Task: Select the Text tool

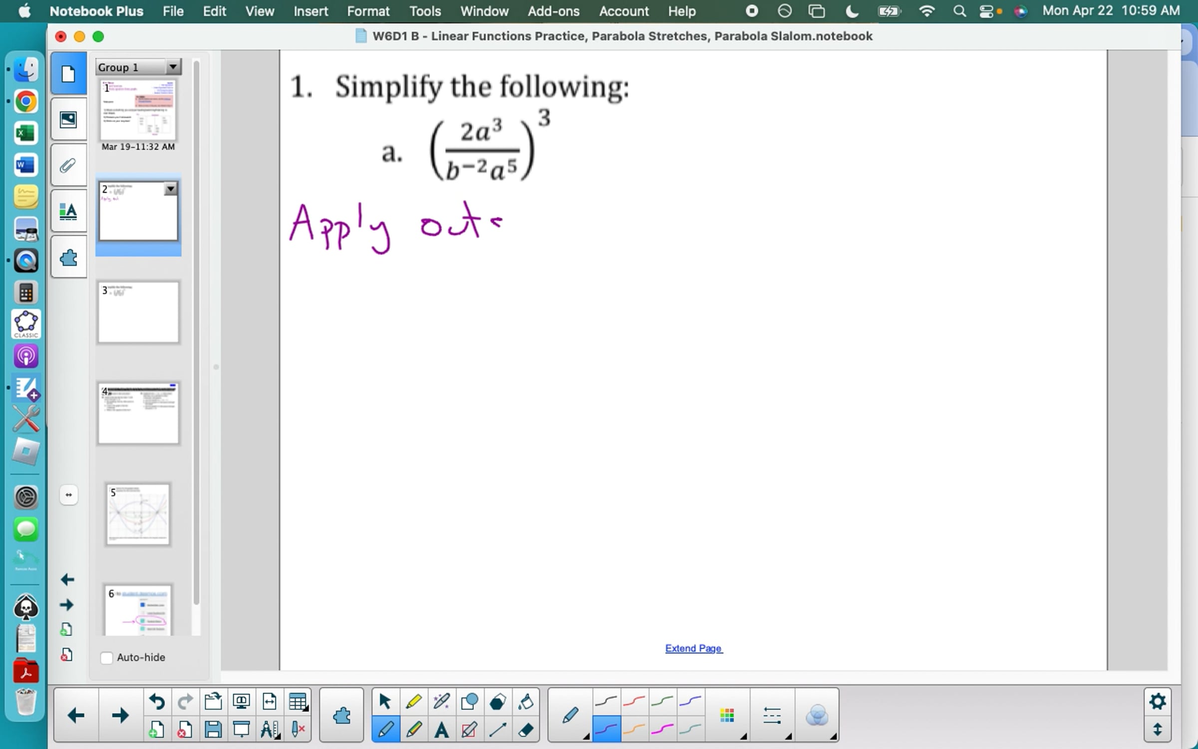Action: 441,730
